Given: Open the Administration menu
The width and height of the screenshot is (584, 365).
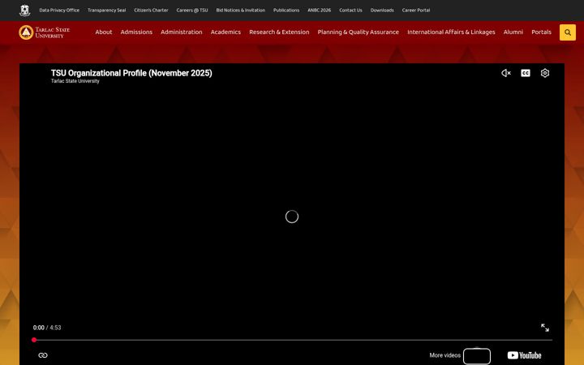Looking at the screenshot, I should 182,32.
